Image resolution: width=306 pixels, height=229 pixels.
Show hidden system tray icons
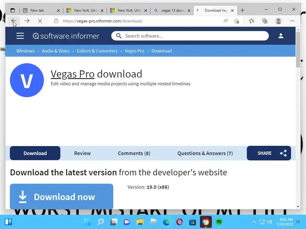[x=254, y=222]
